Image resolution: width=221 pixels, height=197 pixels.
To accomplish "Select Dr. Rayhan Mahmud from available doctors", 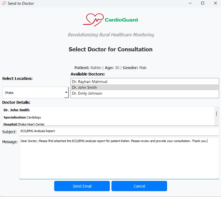I will point(90,82).
